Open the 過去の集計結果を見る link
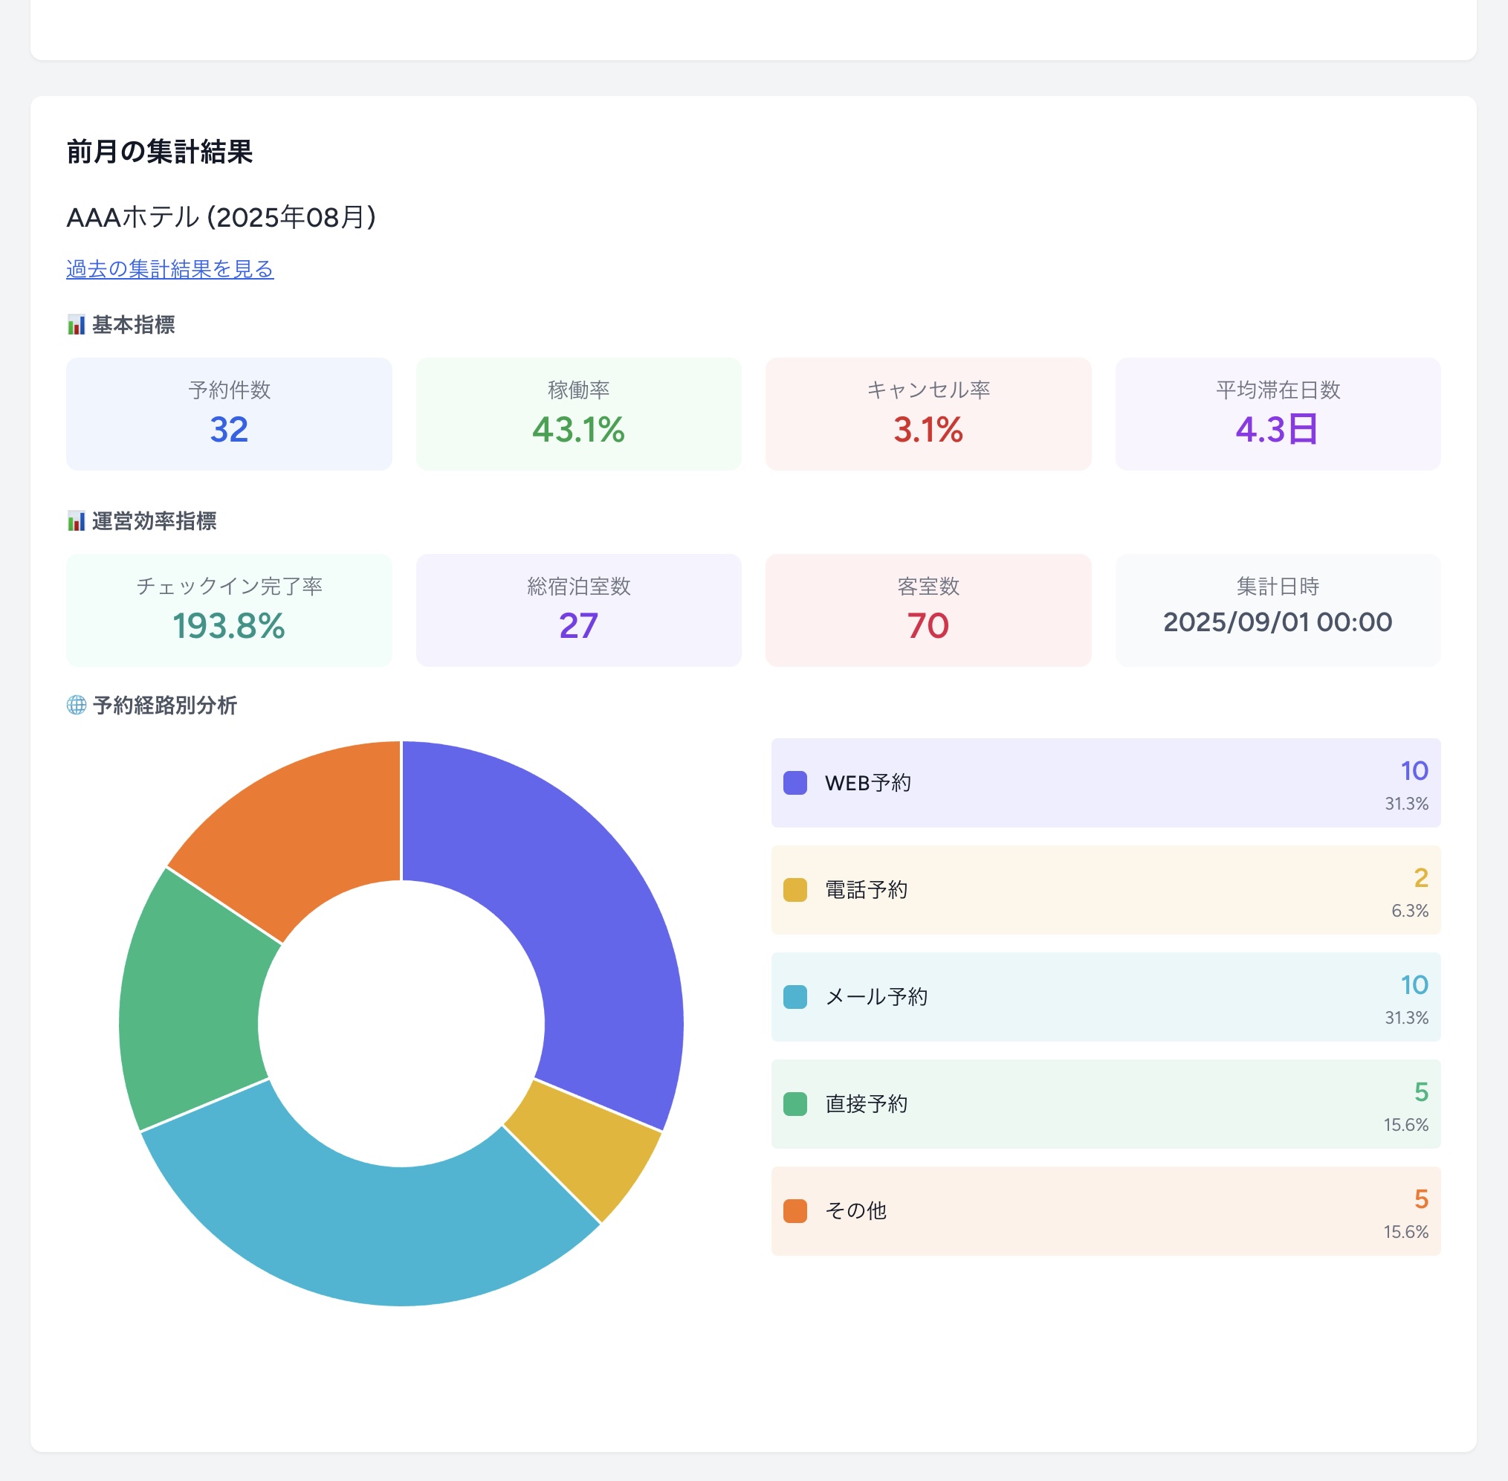 [x=169, y=268]
